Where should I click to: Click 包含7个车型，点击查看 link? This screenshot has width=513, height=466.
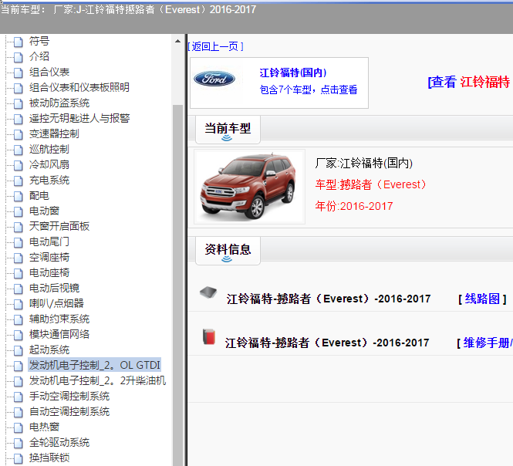(x=309, y=89)
